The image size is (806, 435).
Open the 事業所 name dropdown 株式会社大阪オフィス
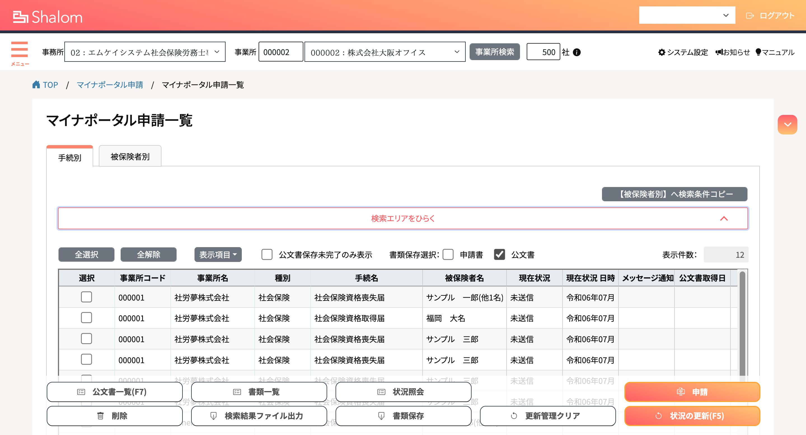click(x=385, y=52)
